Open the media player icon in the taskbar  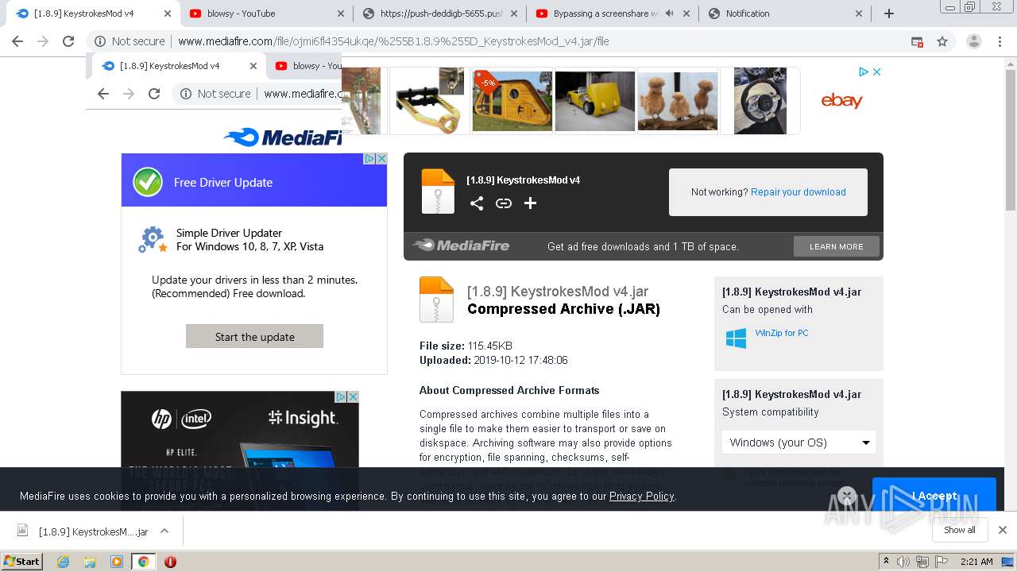(117, 561)
